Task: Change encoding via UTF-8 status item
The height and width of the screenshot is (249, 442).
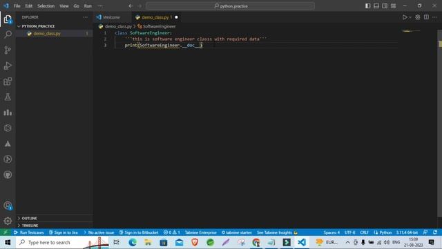Action: point(350,232)
